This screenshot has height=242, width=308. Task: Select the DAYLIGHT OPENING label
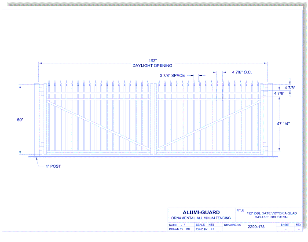click(152, 66)
